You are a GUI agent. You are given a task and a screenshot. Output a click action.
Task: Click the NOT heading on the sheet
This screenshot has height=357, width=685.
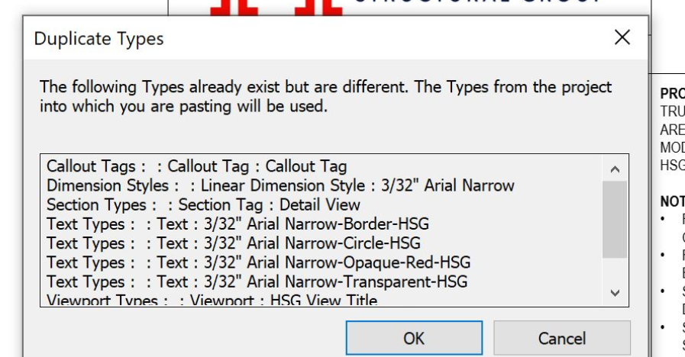tap(672, 202)
